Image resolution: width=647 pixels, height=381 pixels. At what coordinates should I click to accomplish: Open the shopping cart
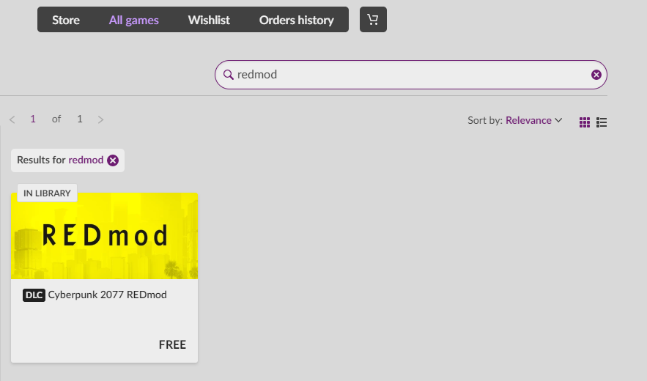point(373,20)
